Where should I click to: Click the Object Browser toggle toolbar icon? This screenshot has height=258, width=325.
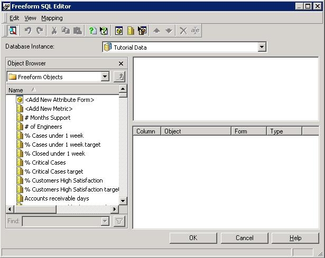click(x=13, y=31)
